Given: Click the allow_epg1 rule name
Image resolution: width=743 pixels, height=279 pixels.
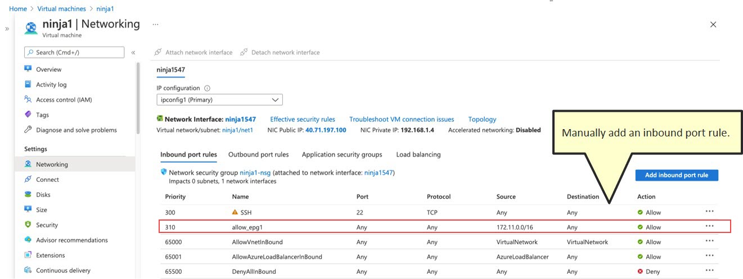Looking at the screenshot, I should (247, 227).
